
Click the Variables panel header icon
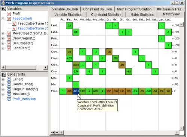click(x=4, y=9)
